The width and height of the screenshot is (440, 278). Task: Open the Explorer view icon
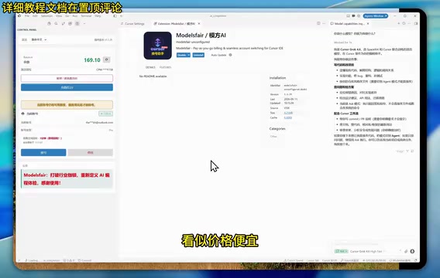pos(49,24)
